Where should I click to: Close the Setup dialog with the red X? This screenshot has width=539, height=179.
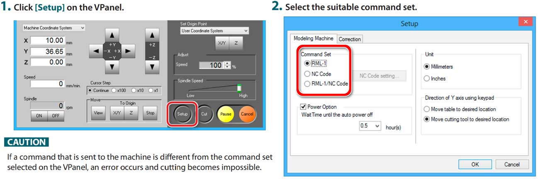(x=525, y=22)
